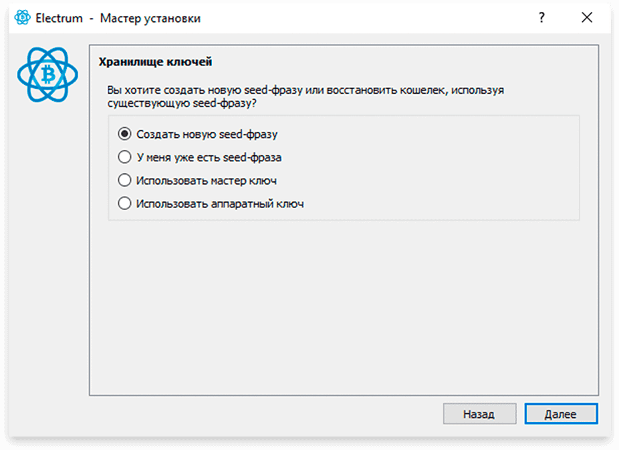The height and width of the screenshot is (450, 619).
Task: Click the "Создать новую seed-фразу" label text
Action: click(207, 134)
